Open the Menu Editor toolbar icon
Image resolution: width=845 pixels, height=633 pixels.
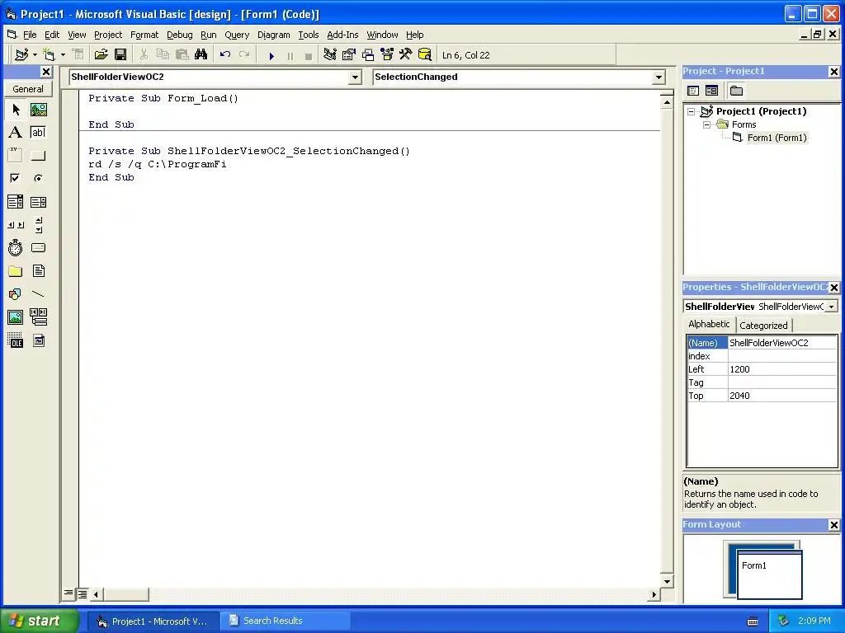pos(78,55)
